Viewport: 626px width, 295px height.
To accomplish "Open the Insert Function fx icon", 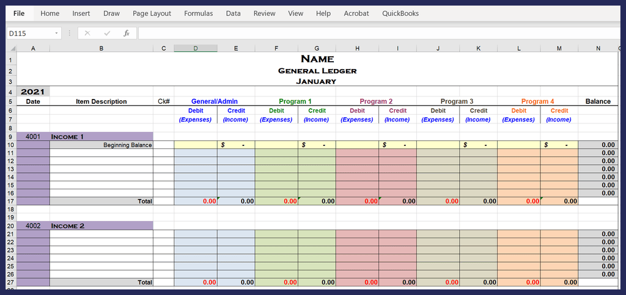I will pyautogui.click(x=127, y=33).
